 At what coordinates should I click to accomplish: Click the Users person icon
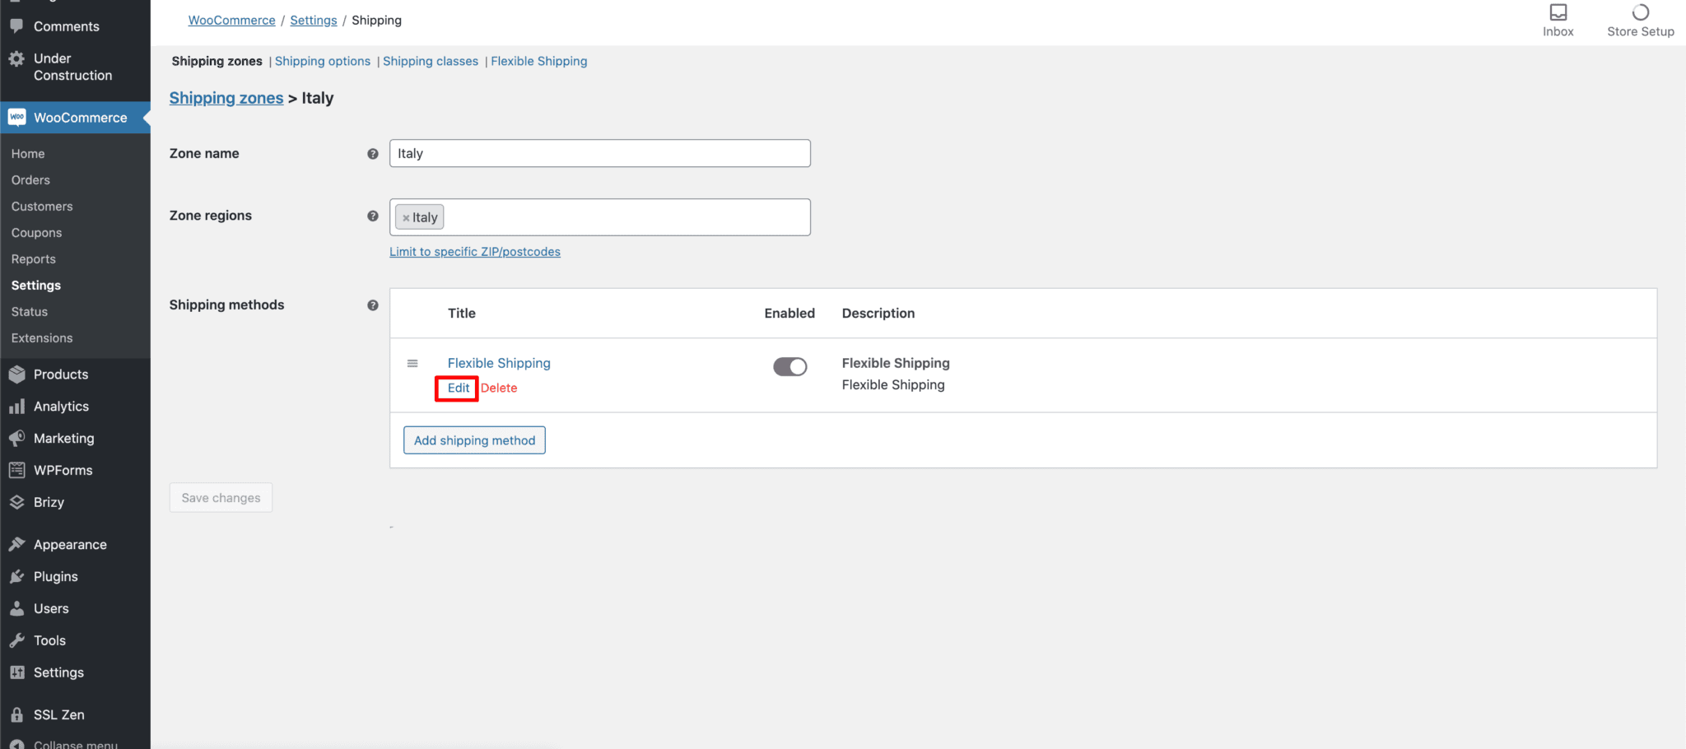[x=16, y=608]
